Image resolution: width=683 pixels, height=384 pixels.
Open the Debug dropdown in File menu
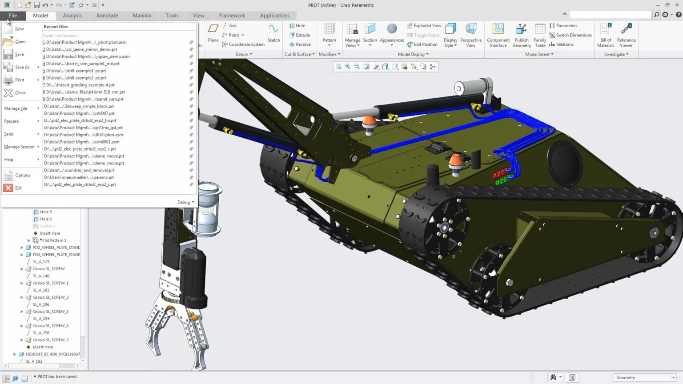click(x=185, y=202)
